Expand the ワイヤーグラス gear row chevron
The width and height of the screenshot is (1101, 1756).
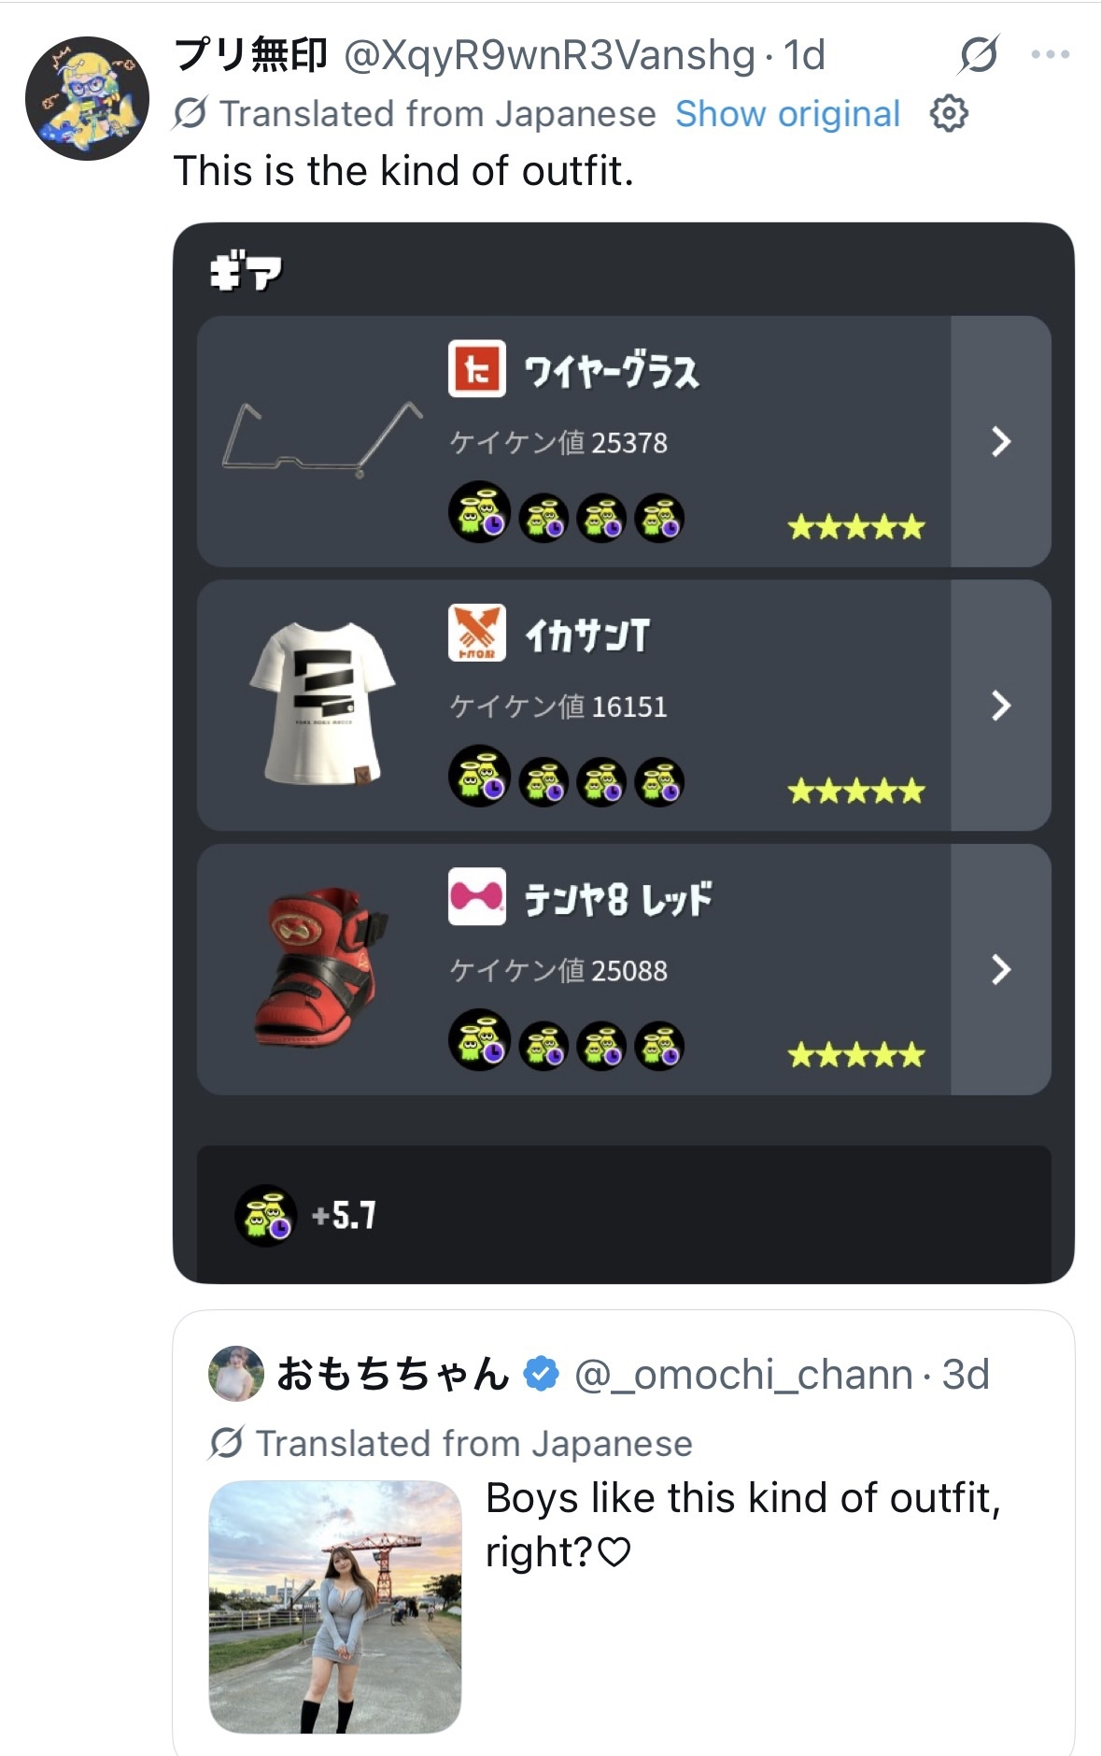tap(1001, 441)
